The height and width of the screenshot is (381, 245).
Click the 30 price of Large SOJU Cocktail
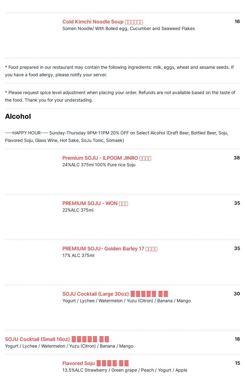point(237,294)
